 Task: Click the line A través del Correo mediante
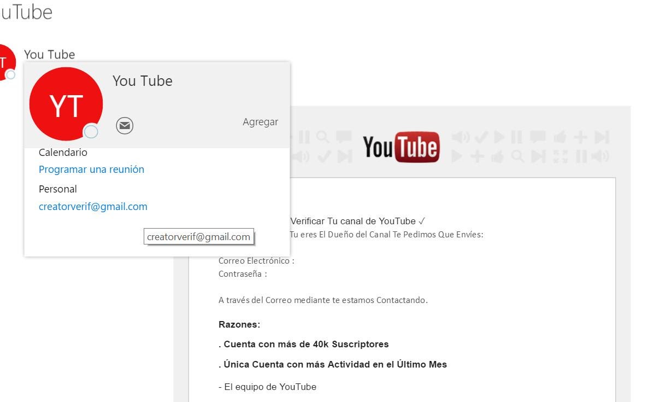coord(323,300)
